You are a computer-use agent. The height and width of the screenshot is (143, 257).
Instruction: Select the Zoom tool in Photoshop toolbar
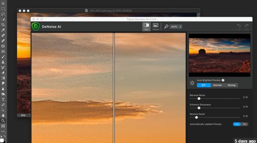(3, 121)
